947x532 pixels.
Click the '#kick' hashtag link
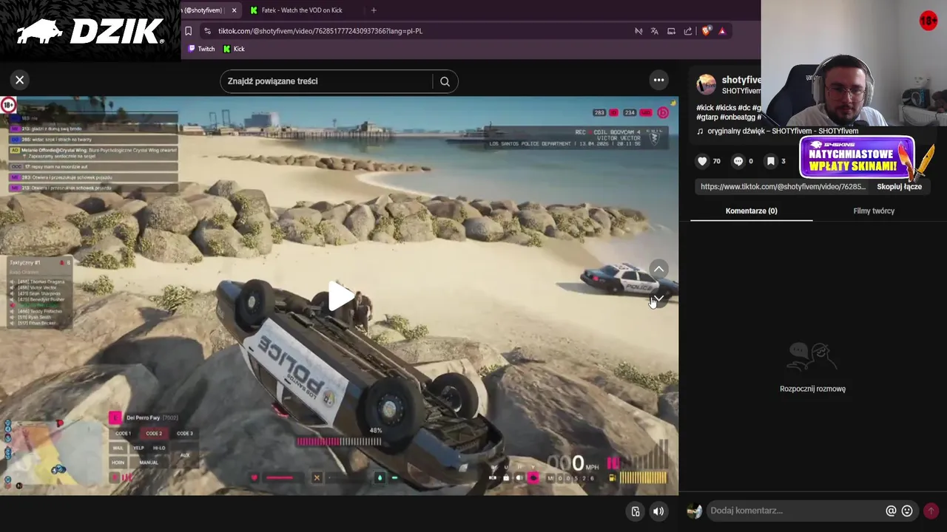pyautogui.click(x=705, y=108)
